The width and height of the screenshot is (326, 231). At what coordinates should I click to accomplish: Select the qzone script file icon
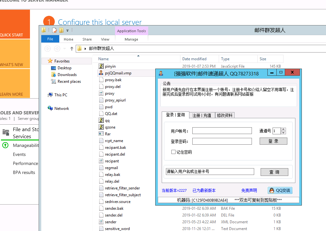click(101, 127)
